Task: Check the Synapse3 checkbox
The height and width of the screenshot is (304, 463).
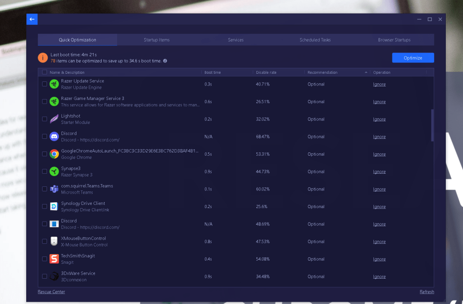Action: (x=45, y=171)
